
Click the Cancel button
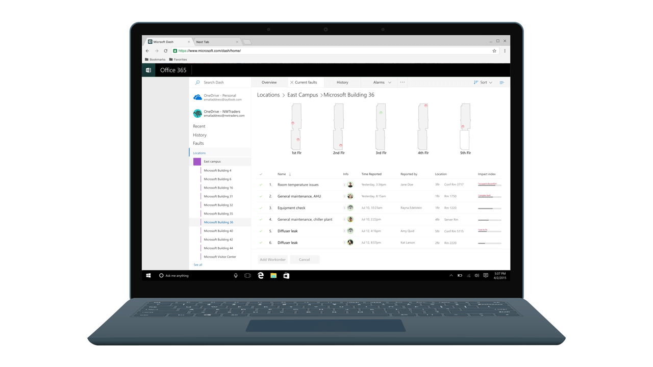[x=305, y=259]
